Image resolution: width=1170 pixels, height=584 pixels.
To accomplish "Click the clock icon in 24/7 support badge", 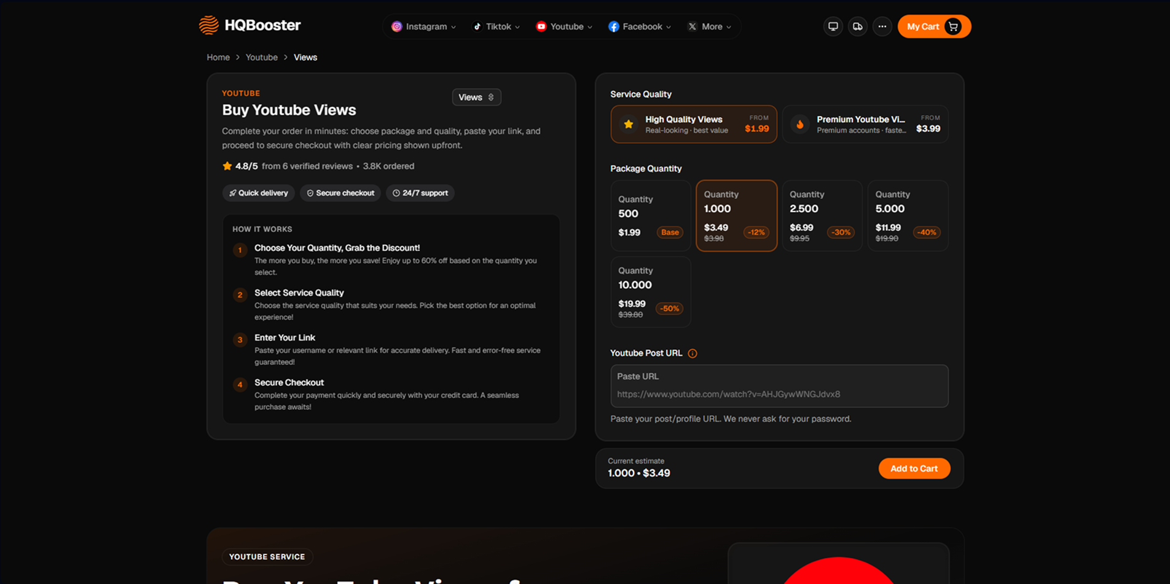I will pos(396,193).
